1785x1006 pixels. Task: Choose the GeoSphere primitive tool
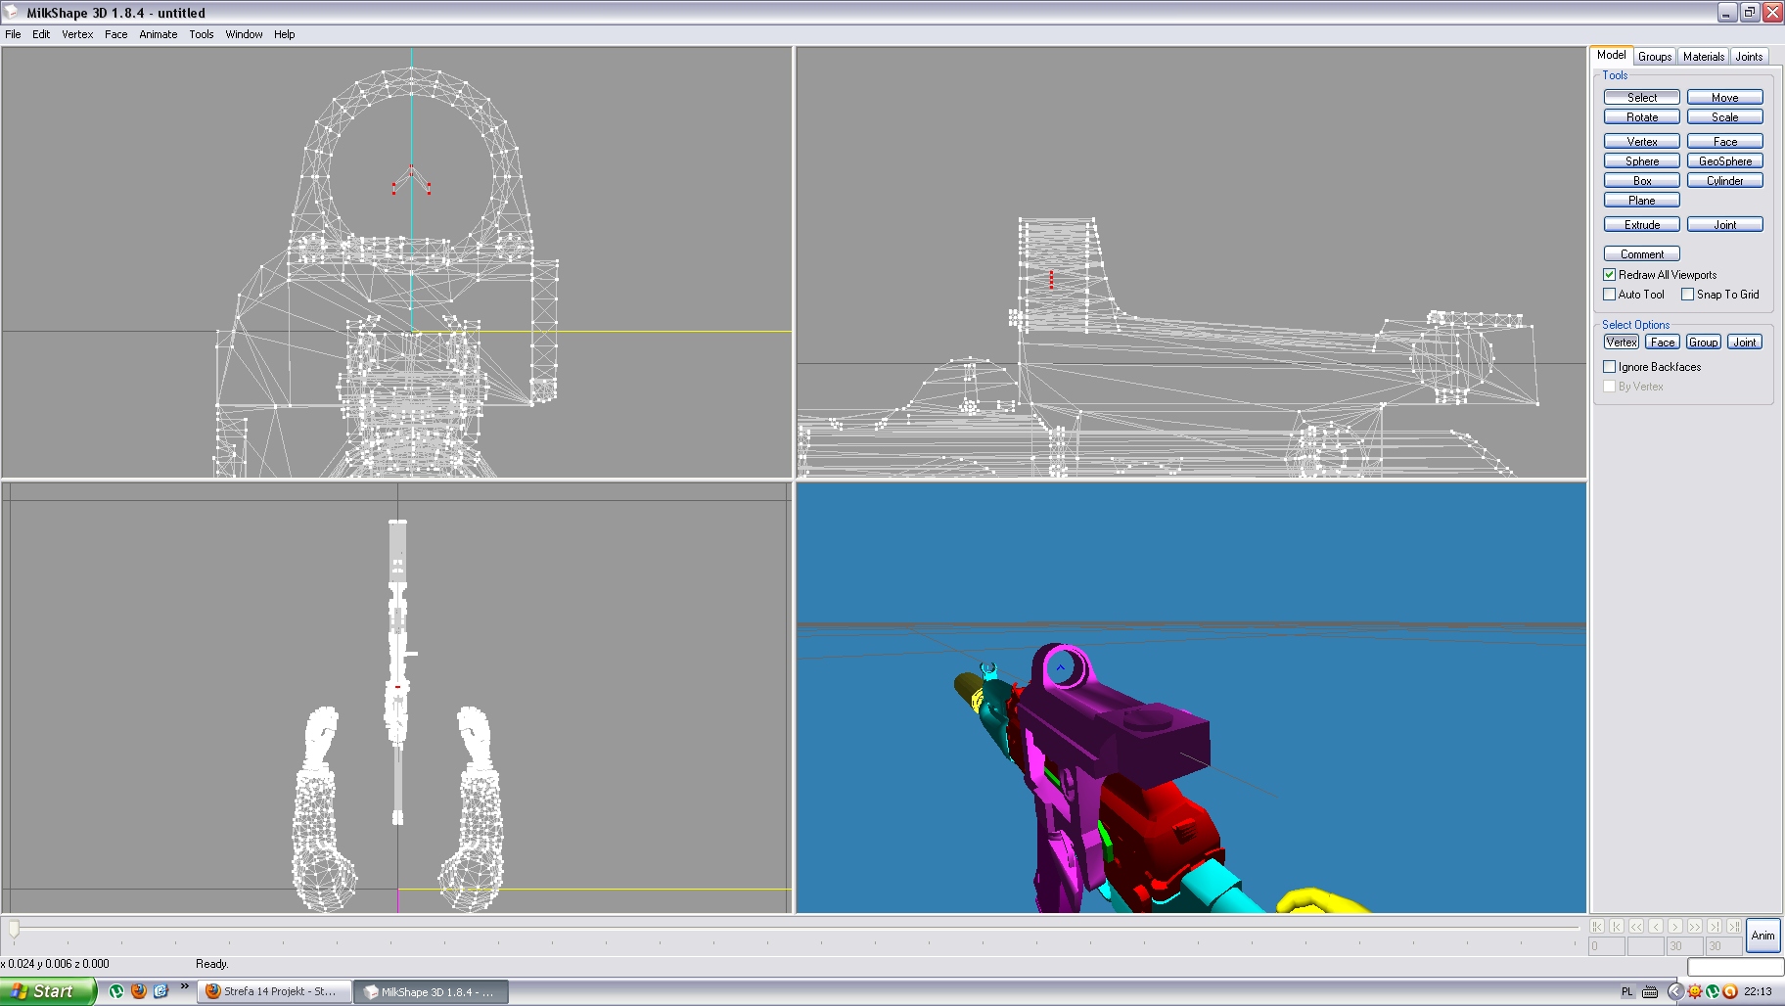click(1725, 161)
